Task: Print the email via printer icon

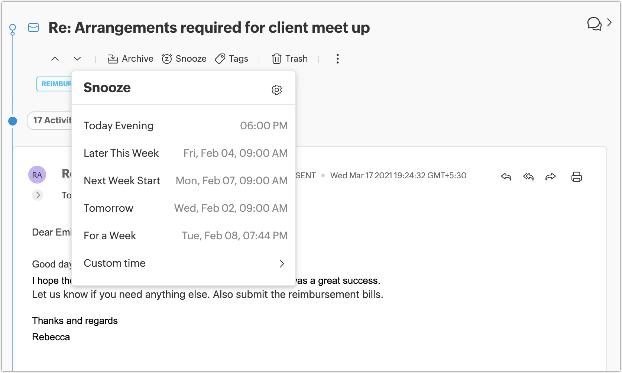Action: pos(576,176)
